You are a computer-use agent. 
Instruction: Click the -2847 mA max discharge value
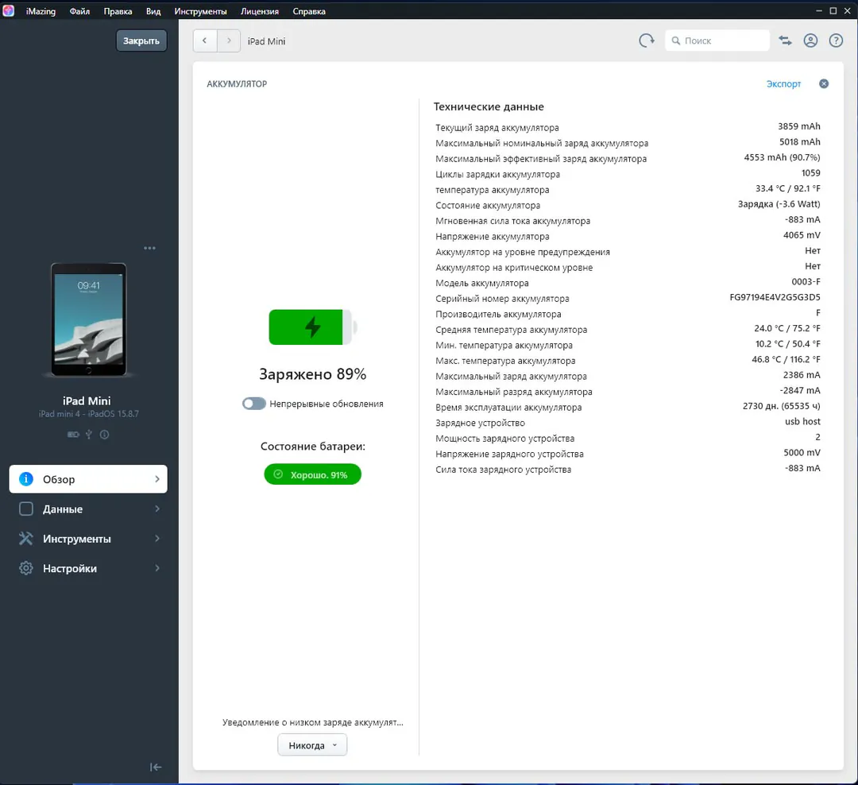pos(800,391)
